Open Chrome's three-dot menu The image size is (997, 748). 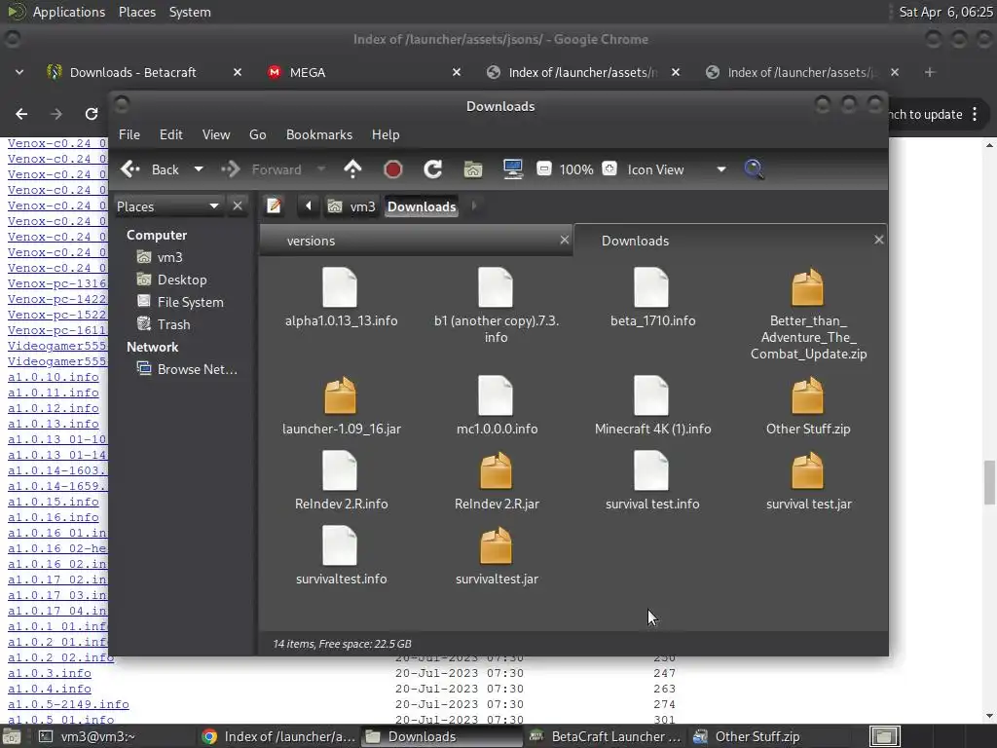pos(975,115)
